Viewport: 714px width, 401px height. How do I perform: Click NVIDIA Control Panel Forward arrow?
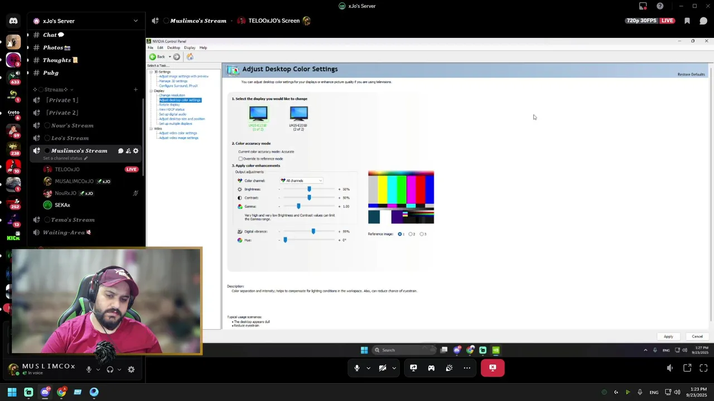(176, 57)
